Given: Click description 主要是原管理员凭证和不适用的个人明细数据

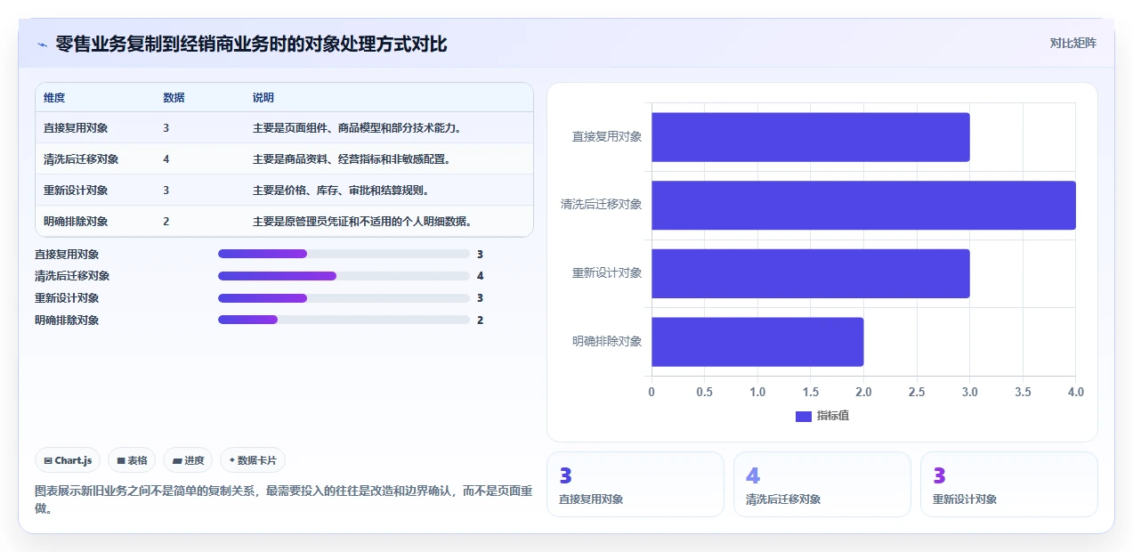Looking at the screenshot, I should pyautogui.click(x=362, y=222).
